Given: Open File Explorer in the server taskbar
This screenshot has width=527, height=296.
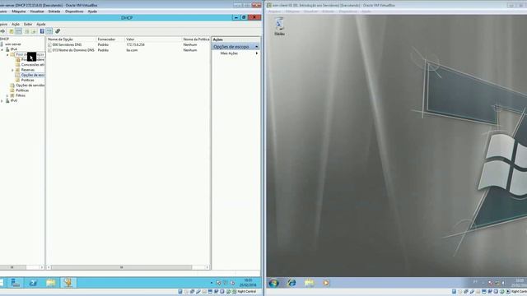Looking at the screenshot, I should tap(51, 283).
